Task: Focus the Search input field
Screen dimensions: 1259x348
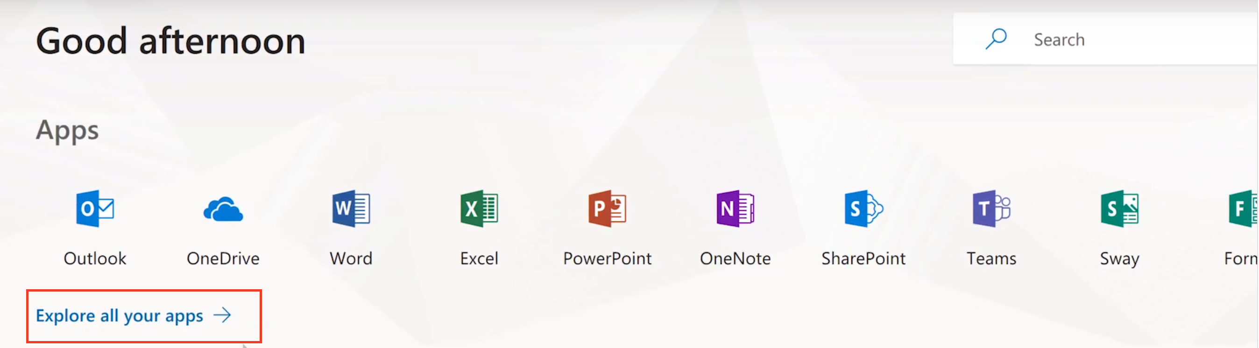Action: click(1105, 39)
